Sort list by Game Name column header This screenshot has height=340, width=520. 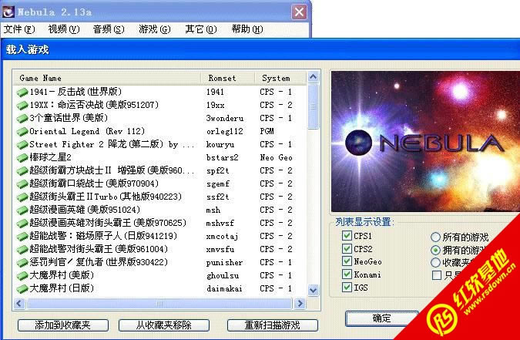point(108,78)
